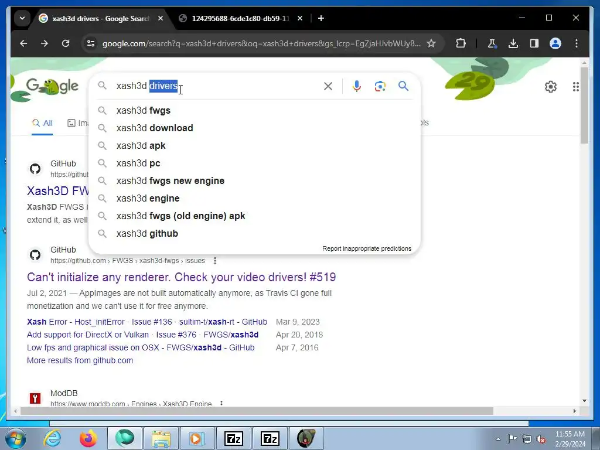Screen dimensions: 600x450
Task: Show hidden system tray icons
Action: 498,439
